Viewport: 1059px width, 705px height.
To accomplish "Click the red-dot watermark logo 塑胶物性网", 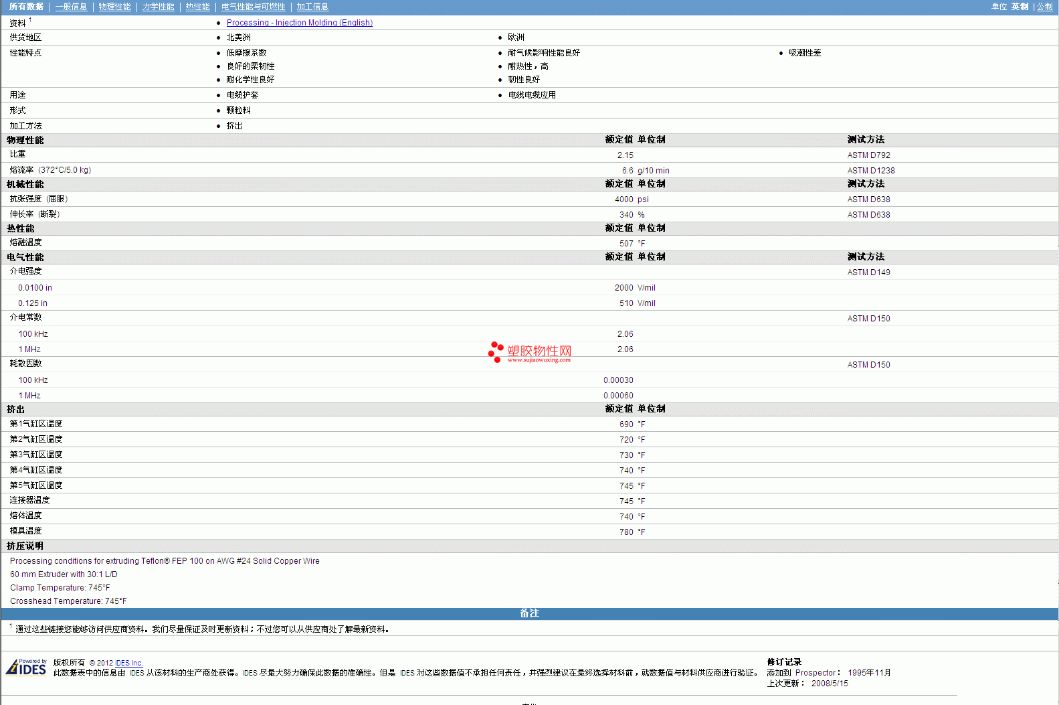I will pyautogui.click(x=530, y=352).
